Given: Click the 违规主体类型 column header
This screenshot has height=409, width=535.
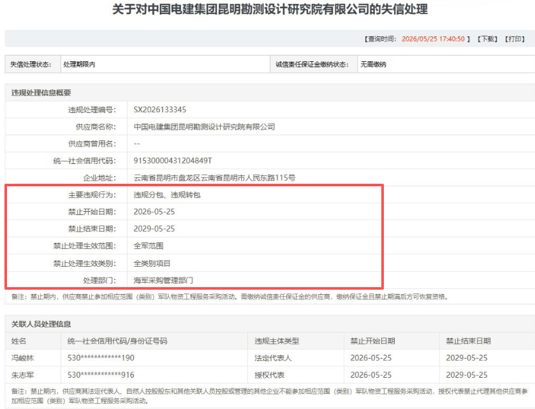Looking at the screenshot, I should [x=277, y=341].
